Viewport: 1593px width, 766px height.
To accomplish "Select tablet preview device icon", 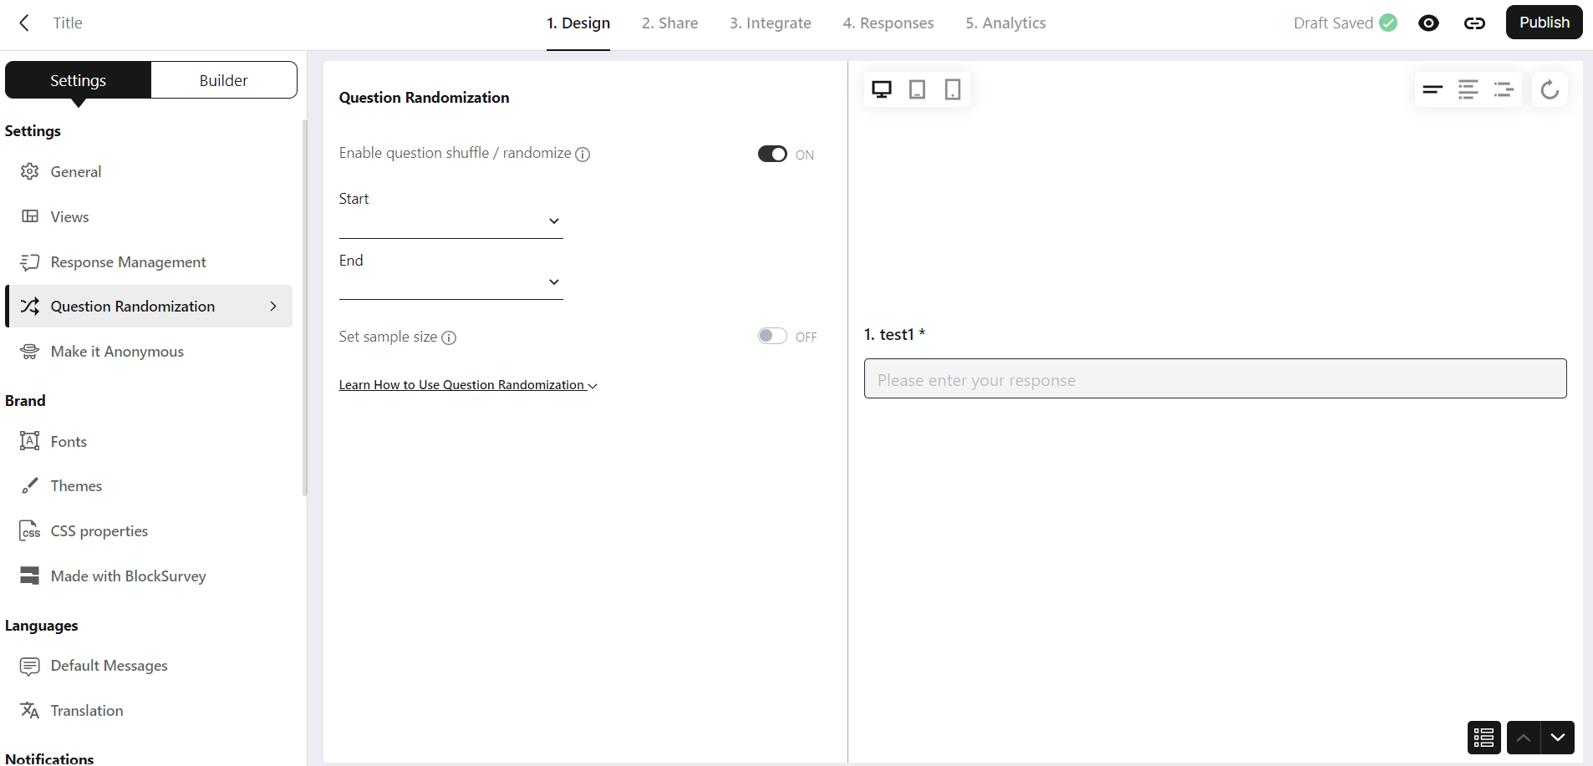I will (x=917, y=89).
